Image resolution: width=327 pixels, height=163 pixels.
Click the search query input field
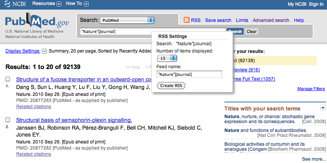pos(153,32)
